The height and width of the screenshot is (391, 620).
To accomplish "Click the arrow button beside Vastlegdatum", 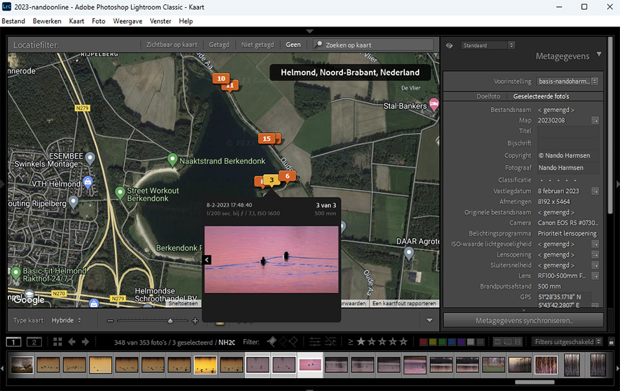I will coord(595,191).
